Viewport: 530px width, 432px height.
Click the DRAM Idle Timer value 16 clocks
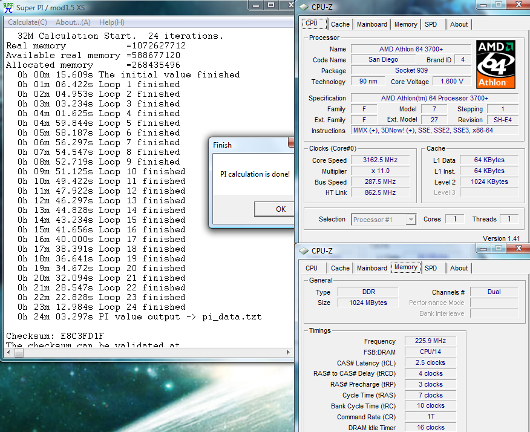coord(430,427)
